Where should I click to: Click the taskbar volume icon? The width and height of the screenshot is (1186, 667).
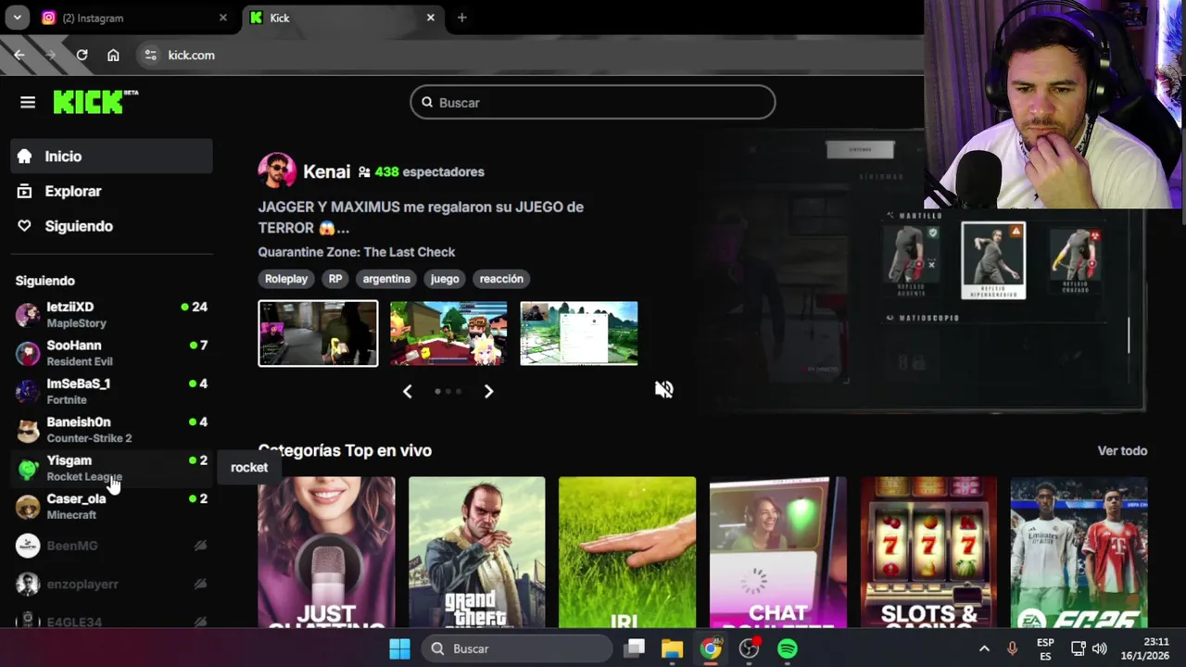point(1100,648)
